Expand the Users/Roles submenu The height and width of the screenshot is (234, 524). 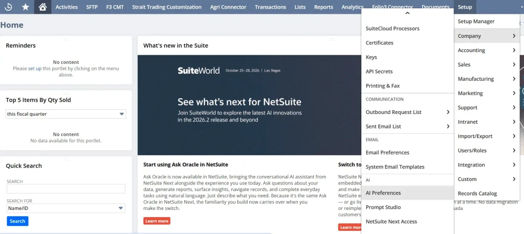coord(487,151)
